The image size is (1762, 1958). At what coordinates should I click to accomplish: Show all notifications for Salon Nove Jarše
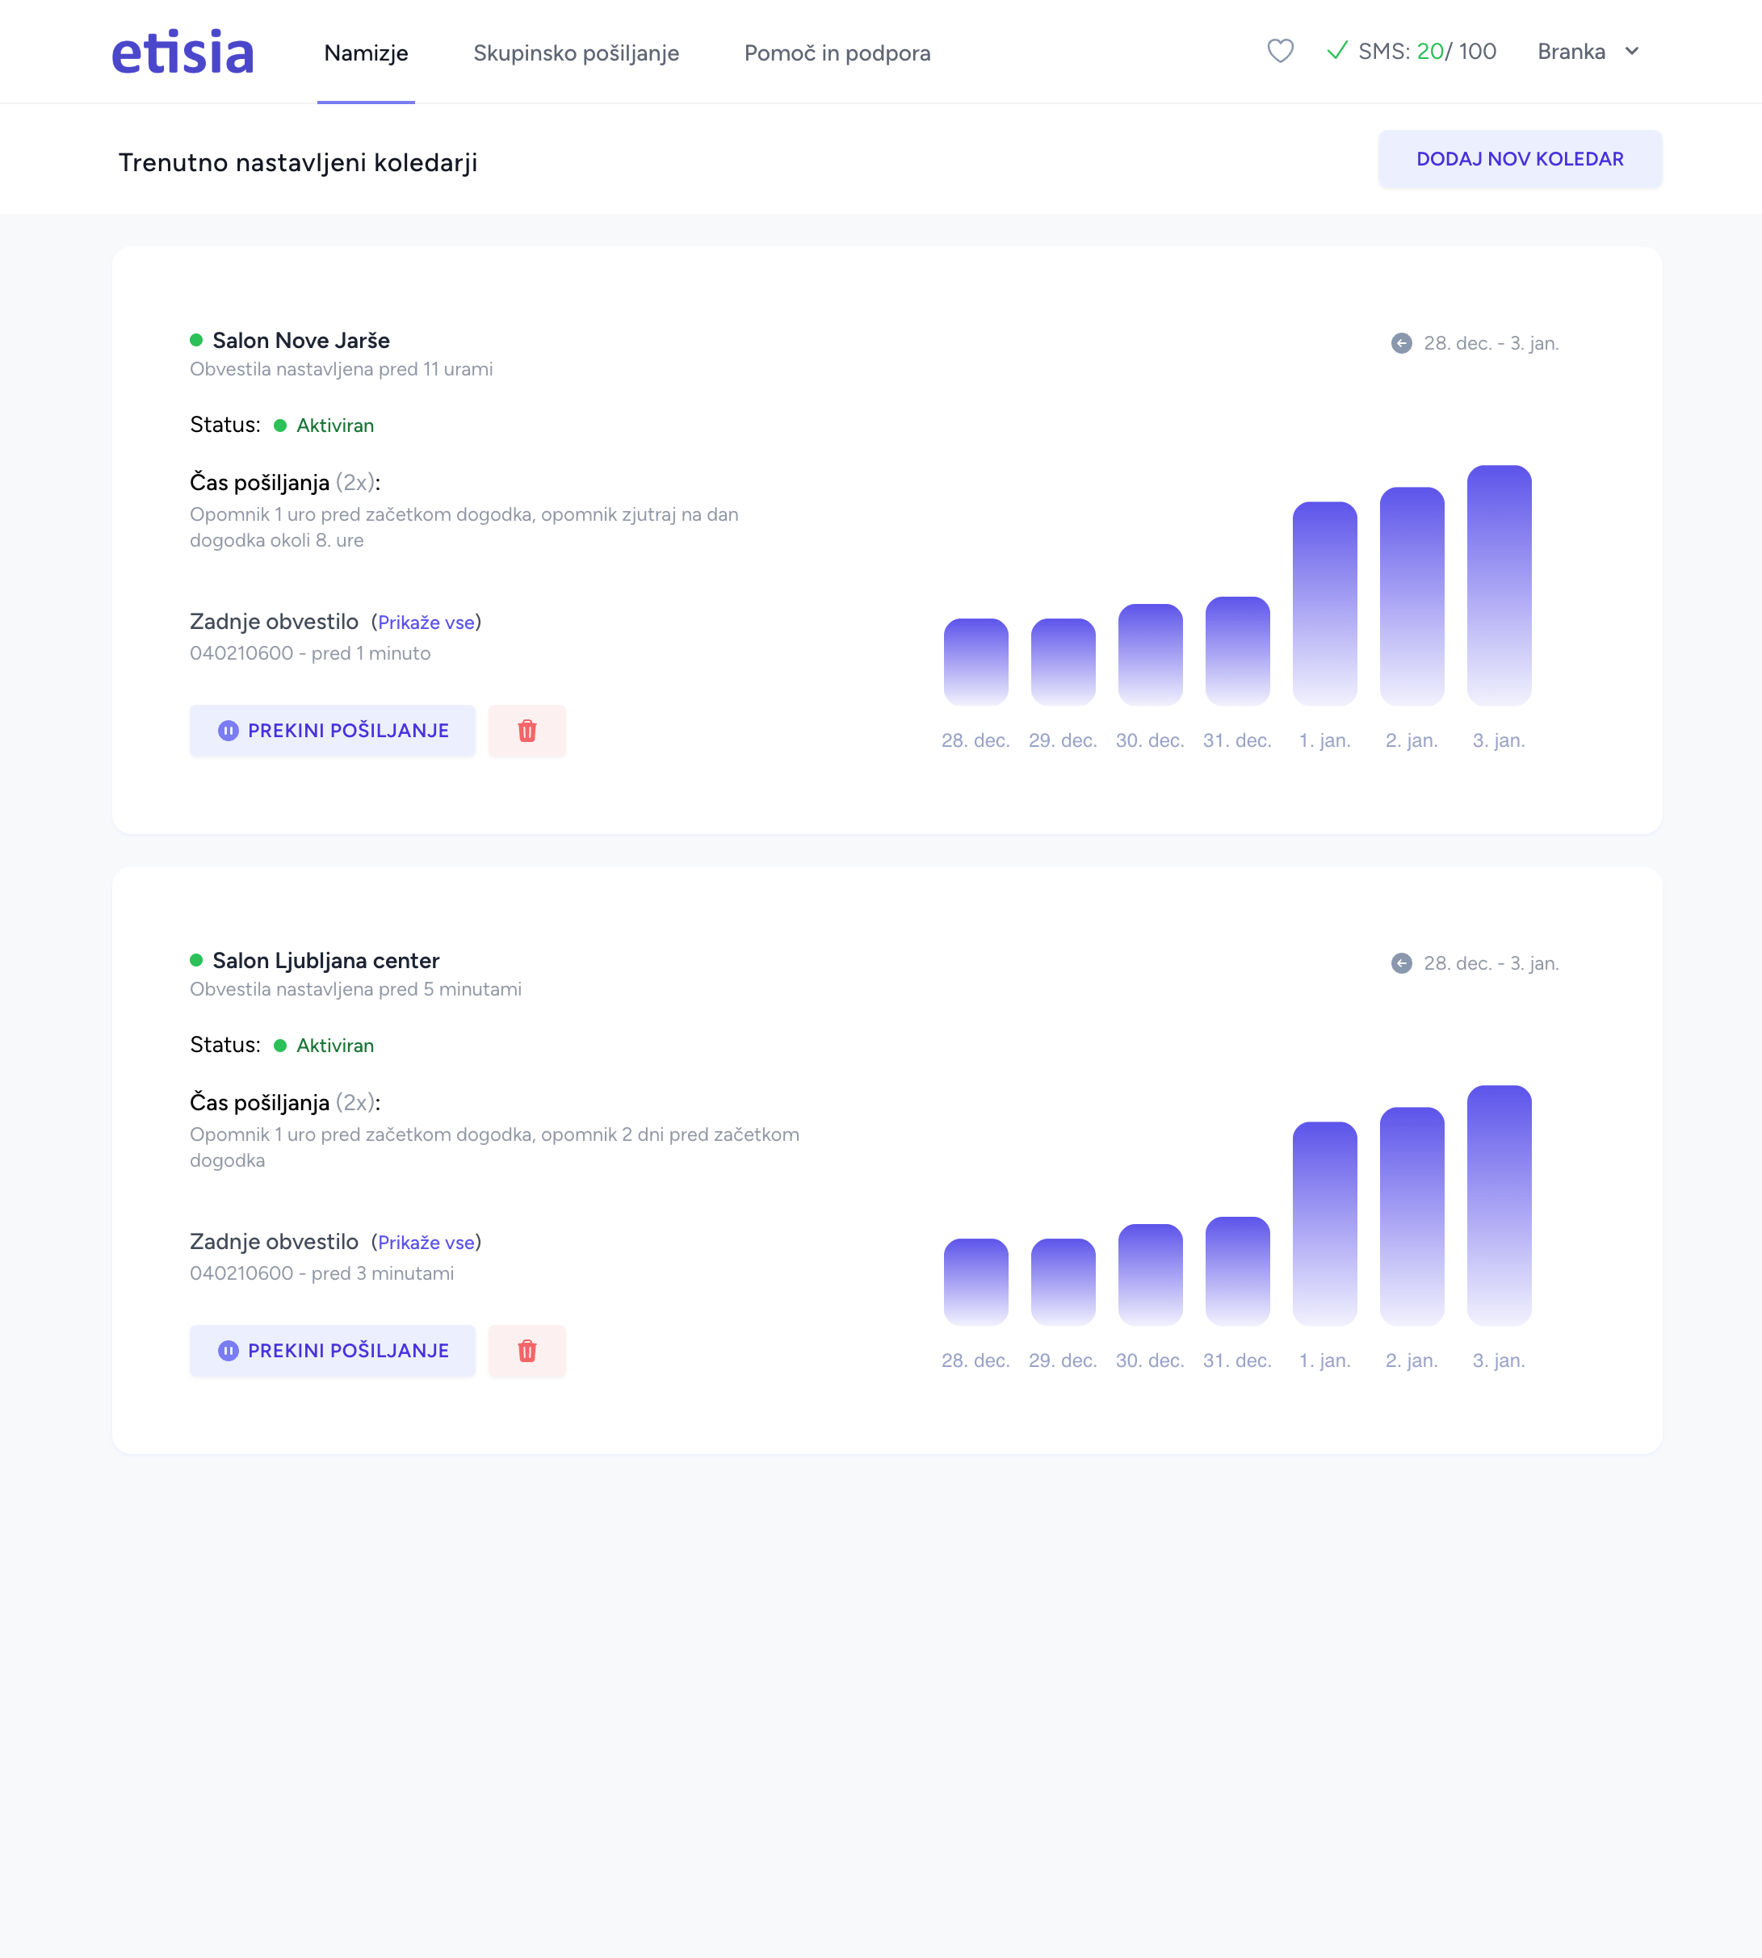426,623
